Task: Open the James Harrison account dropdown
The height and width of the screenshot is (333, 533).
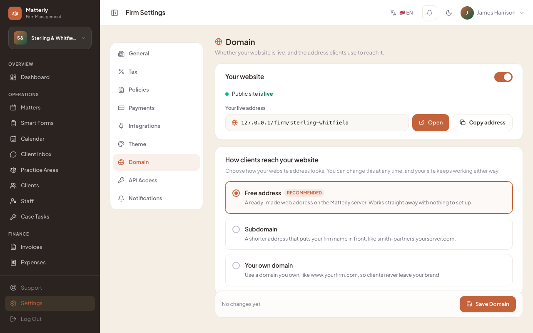Action: point(492,13)
